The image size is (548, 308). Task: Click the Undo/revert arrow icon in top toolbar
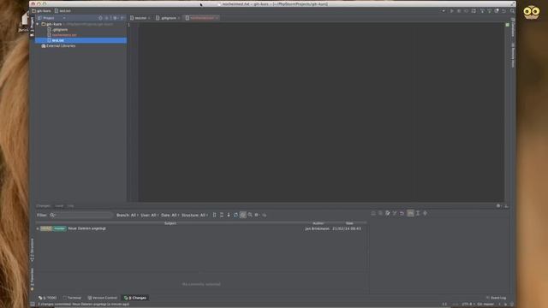tap(503, 11)
